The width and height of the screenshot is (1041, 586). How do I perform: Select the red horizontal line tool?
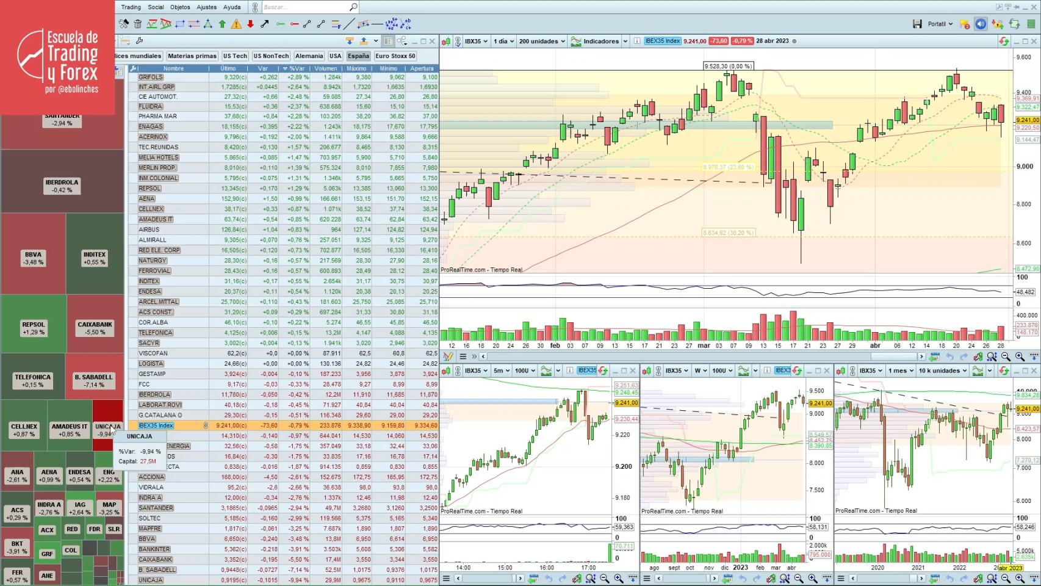click(294, 24)
